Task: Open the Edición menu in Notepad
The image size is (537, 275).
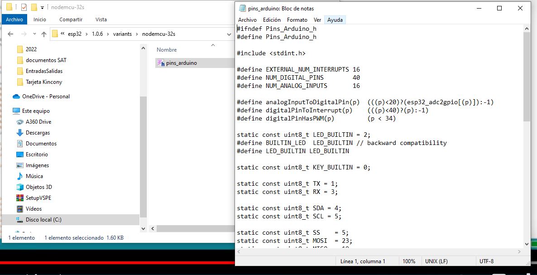Action: click(272, 20)
